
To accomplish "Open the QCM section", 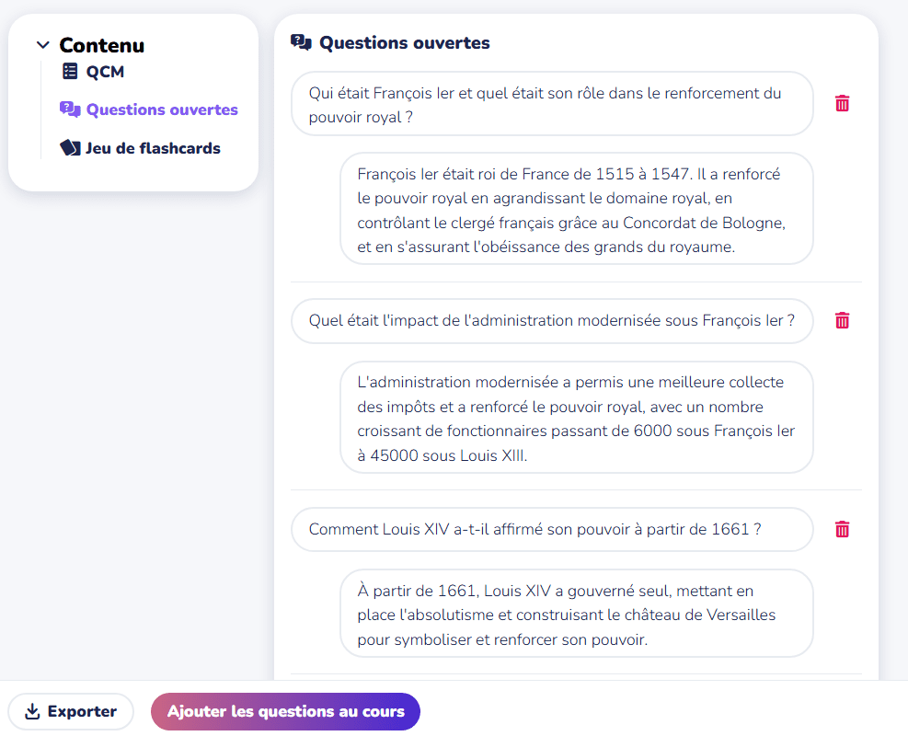I will 105,71.
